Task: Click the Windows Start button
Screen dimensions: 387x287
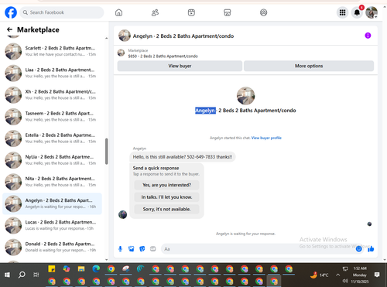Action: click(x=7, y=275)
